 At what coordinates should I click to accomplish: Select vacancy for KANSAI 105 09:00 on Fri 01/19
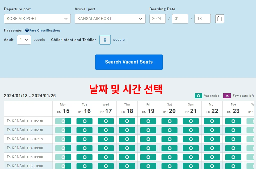pos(148,157)
